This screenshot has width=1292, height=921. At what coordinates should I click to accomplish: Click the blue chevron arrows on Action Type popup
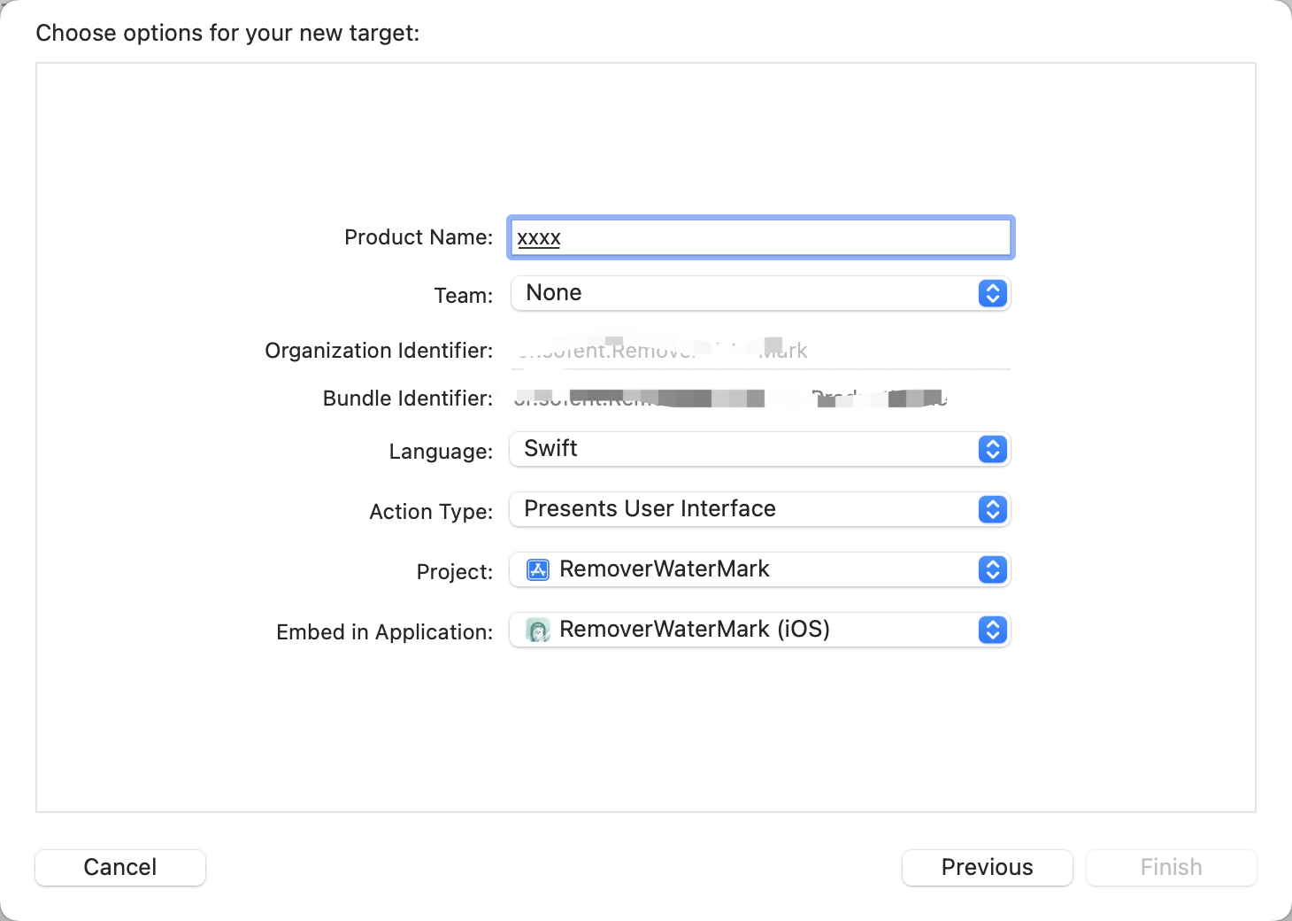[x=992, y=510]
